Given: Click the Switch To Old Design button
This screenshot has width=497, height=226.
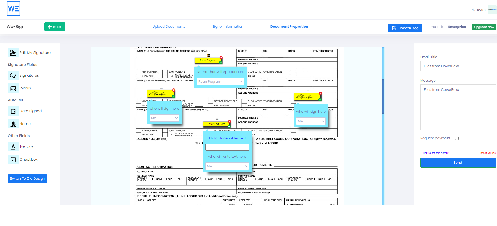Looking at the screenshot, I should pos(27,179).
